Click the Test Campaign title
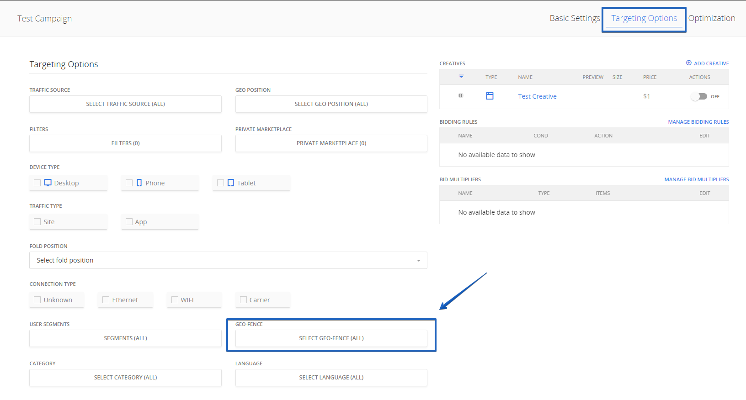The image size is (746, 400). click(x=45, y=19)
